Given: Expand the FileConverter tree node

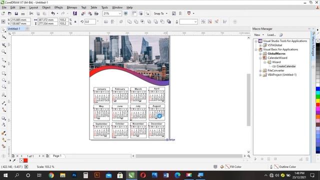Looking at the screenshot, I should (260, 70).
